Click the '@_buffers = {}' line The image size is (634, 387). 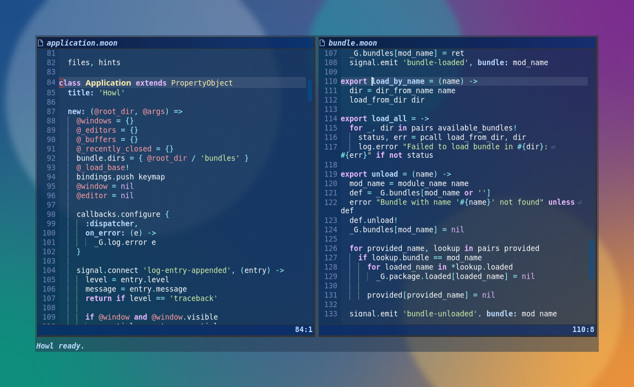107,140
